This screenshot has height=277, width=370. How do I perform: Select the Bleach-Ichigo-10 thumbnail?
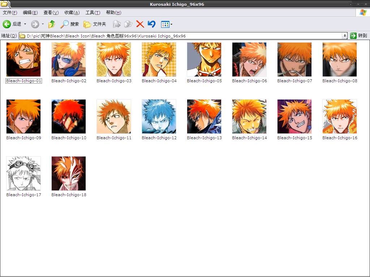[69, 116]
